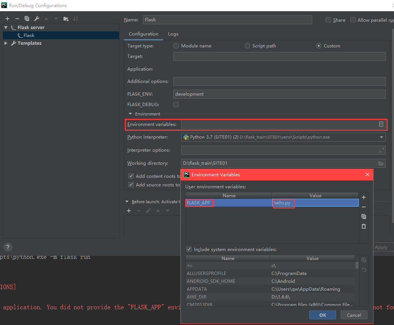Open the edit templates wrench icon
Image resolution: width=394 pixels, height=325 pixels.
point(37,19)
